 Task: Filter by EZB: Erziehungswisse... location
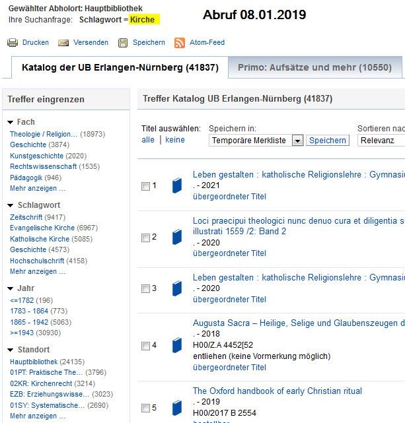point(50,394)
